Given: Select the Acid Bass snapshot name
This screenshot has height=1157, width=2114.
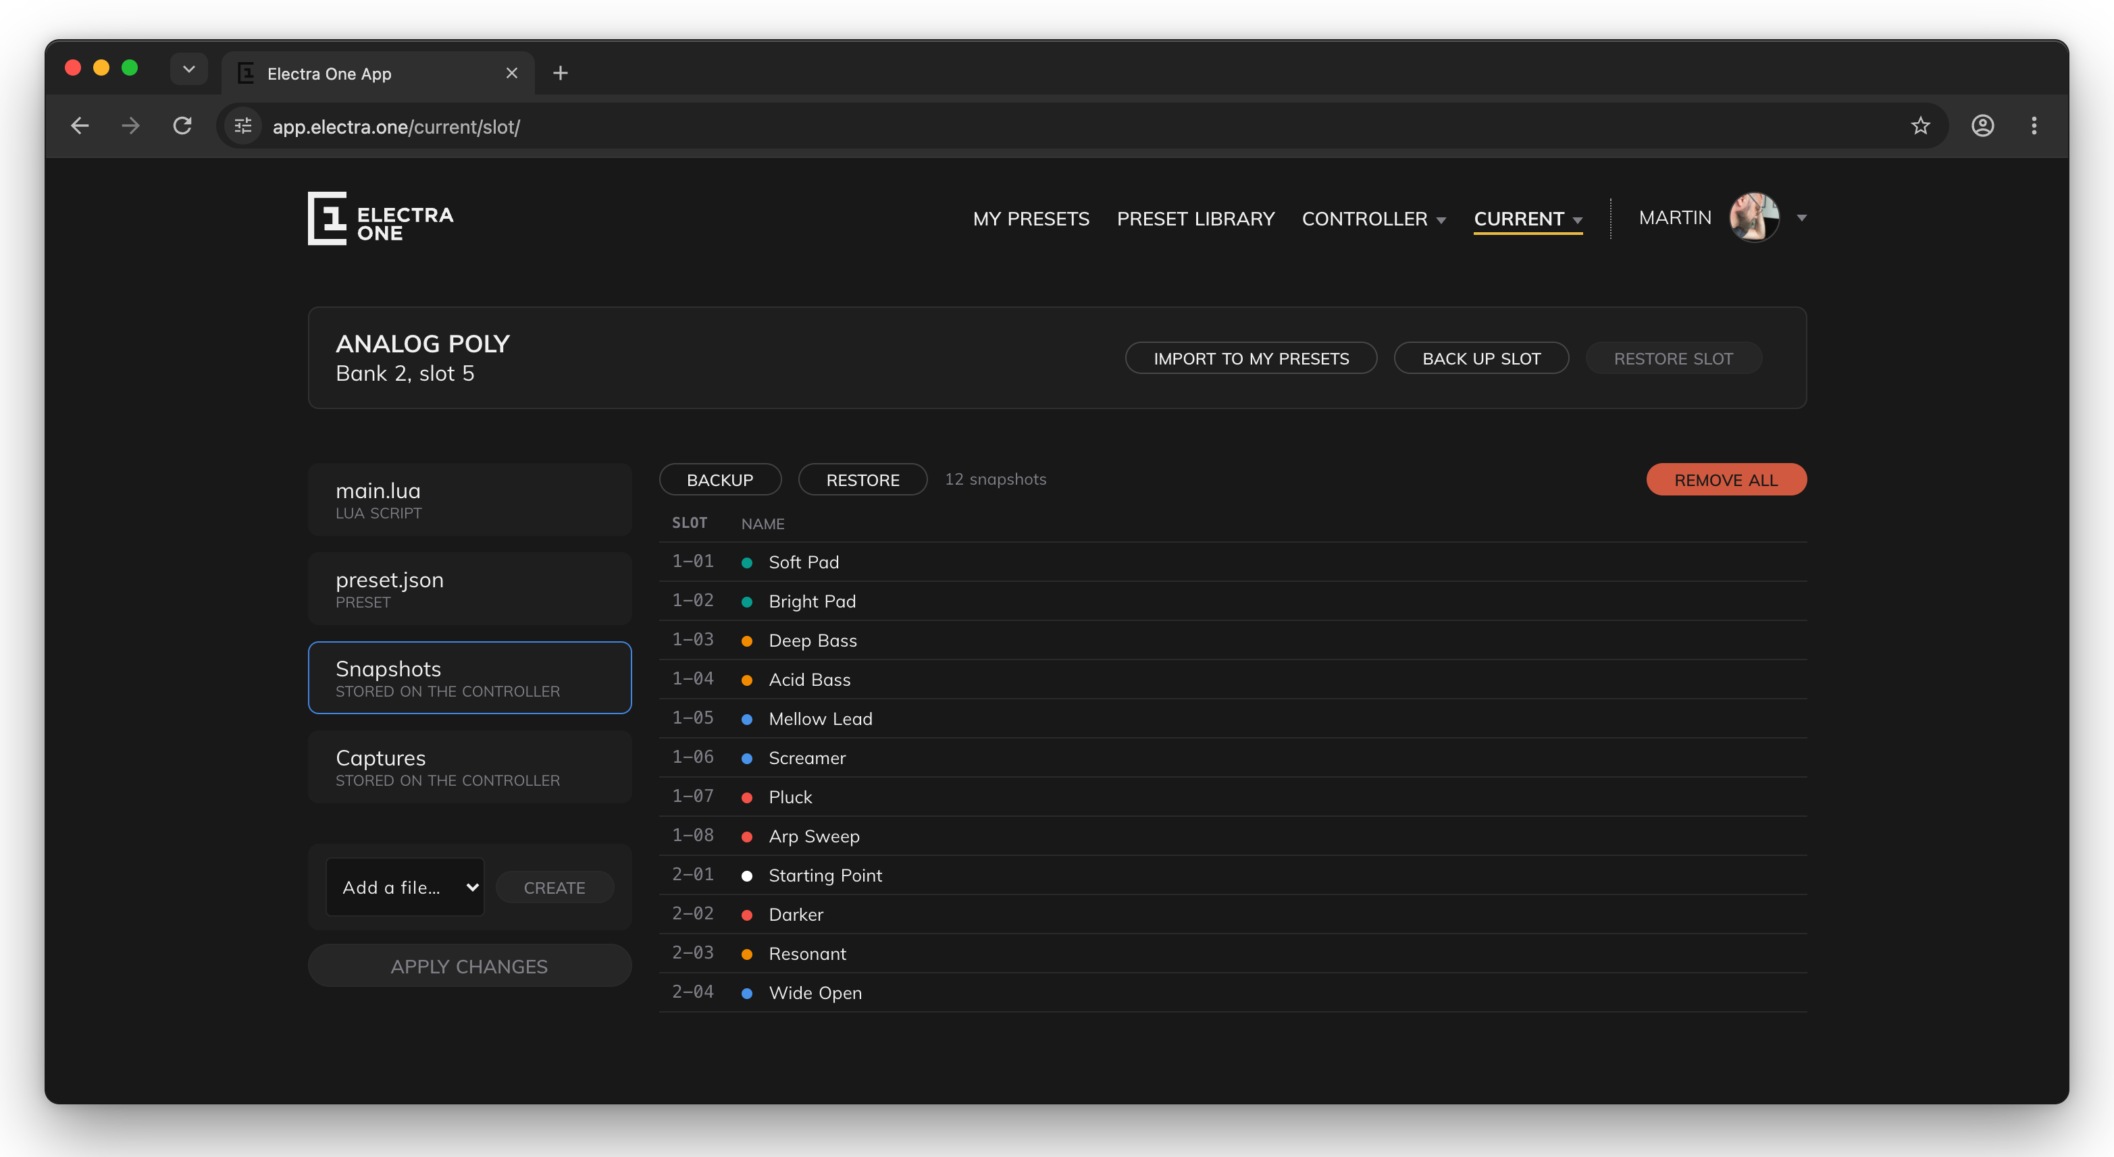Looking at the screenshot, I should click(x=809, y=679).
